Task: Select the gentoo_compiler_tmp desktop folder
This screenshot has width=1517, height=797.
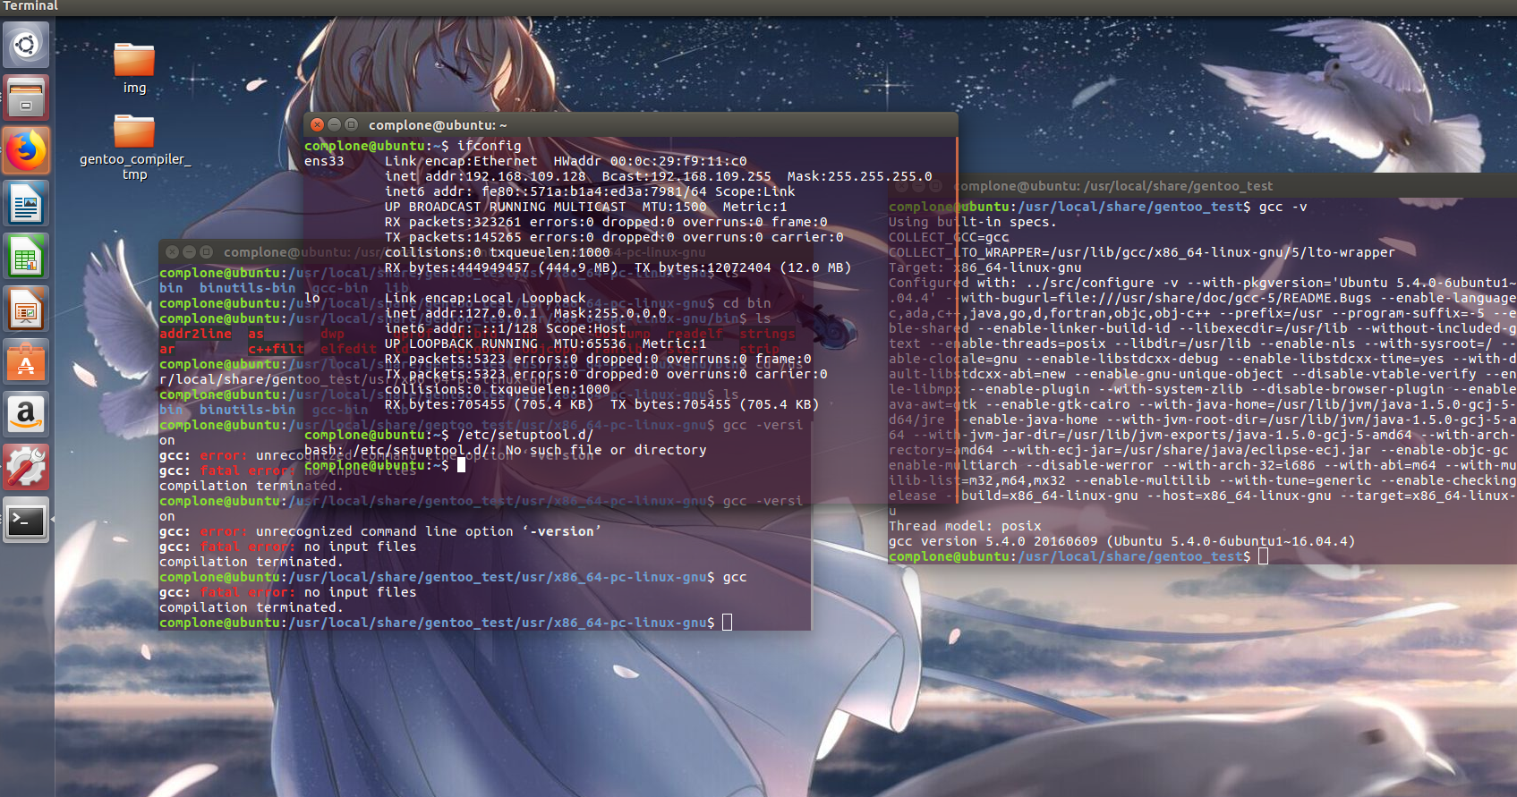Action: 134,148
